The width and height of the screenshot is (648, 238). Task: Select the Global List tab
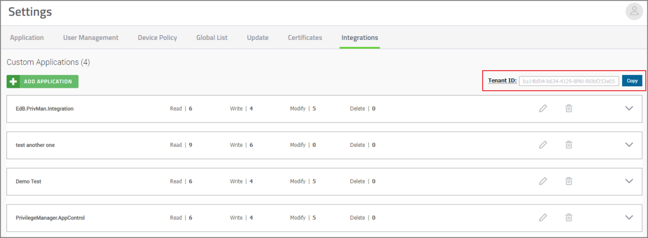(212, 38)
